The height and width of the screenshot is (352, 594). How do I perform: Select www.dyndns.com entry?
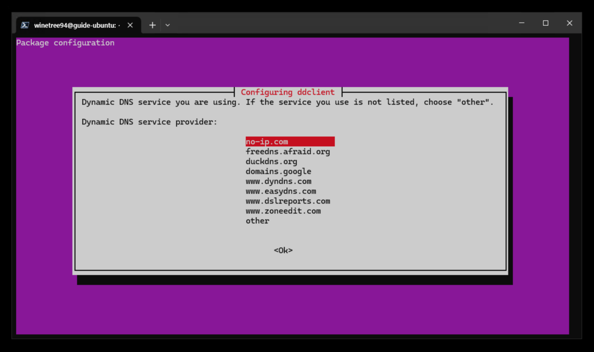click(x=278, y=181)
